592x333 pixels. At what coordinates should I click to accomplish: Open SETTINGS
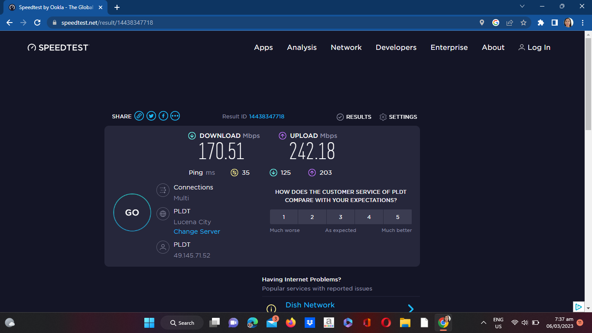pyautogui.click(x=398, y=117)
